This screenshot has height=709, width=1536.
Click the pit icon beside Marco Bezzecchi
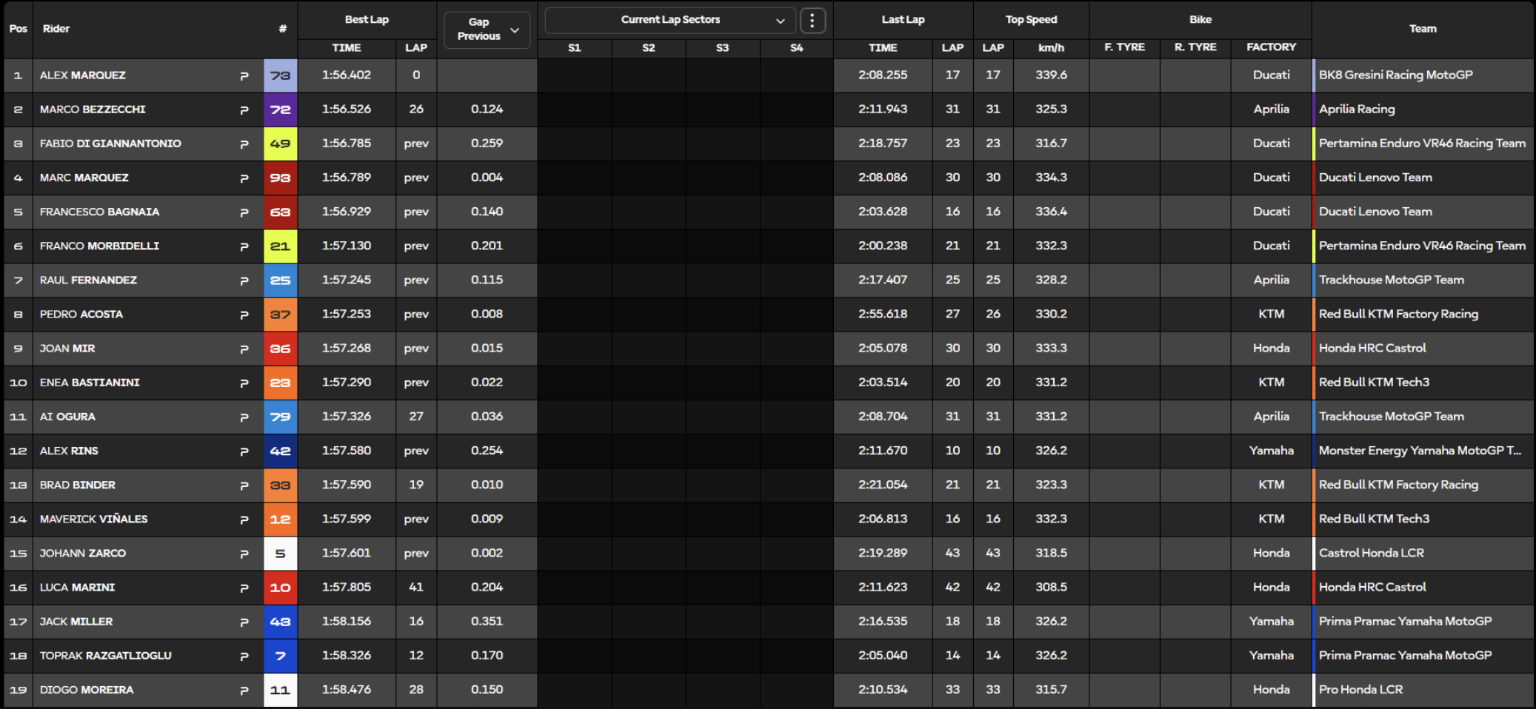244,110
